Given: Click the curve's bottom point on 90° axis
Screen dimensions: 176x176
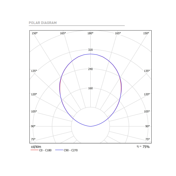Looking at the screenshot, I should coord(90,126).
